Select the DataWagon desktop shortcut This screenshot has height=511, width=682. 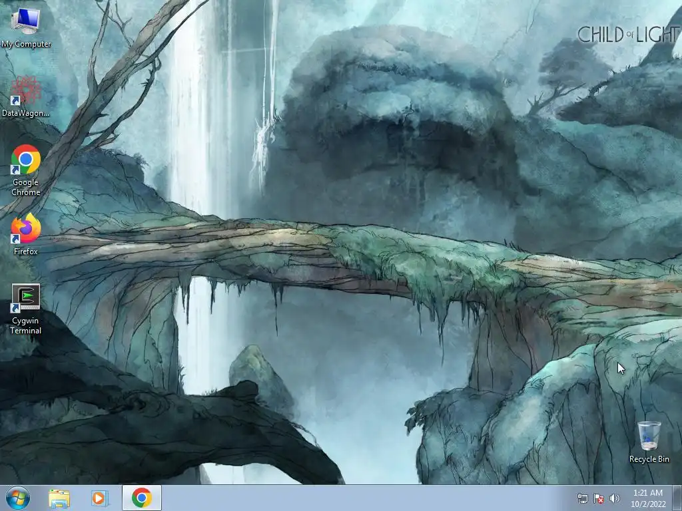(26, 96)
